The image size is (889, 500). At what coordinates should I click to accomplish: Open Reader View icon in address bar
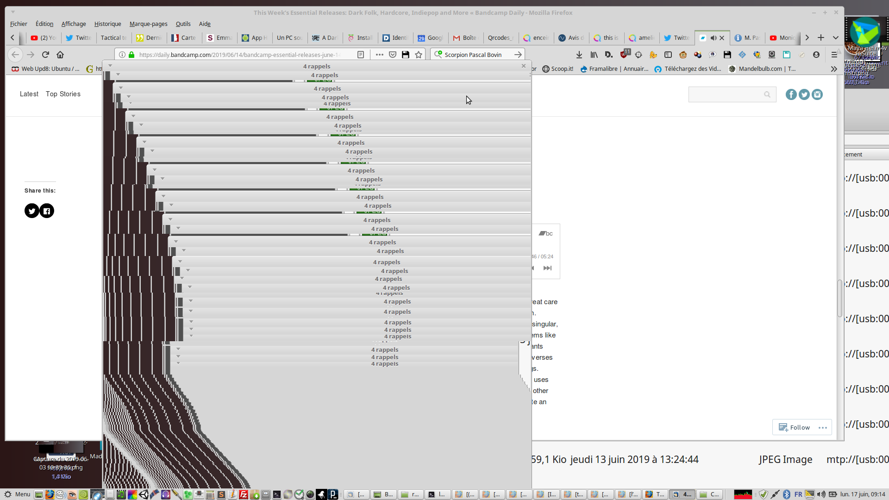(361, 55)
